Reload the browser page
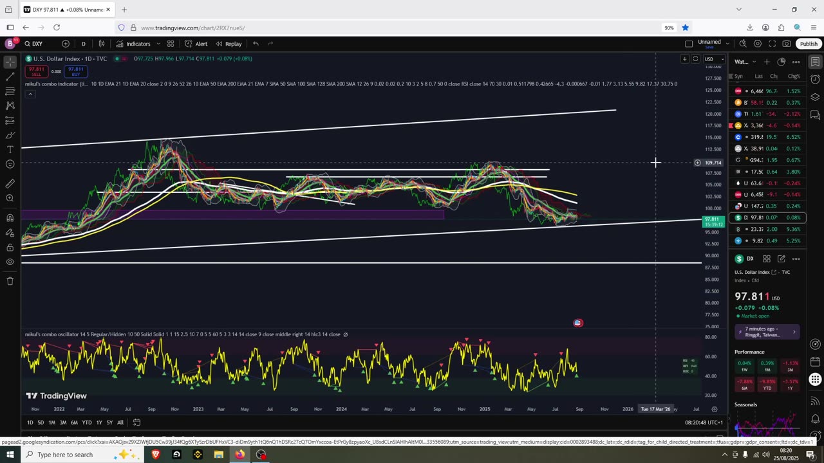The height and width of the screenshot is (463, 824). coord(57,28)
